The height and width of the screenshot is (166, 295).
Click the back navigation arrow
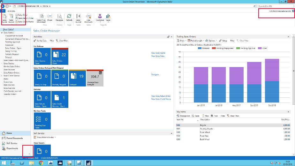click(3, 6)
